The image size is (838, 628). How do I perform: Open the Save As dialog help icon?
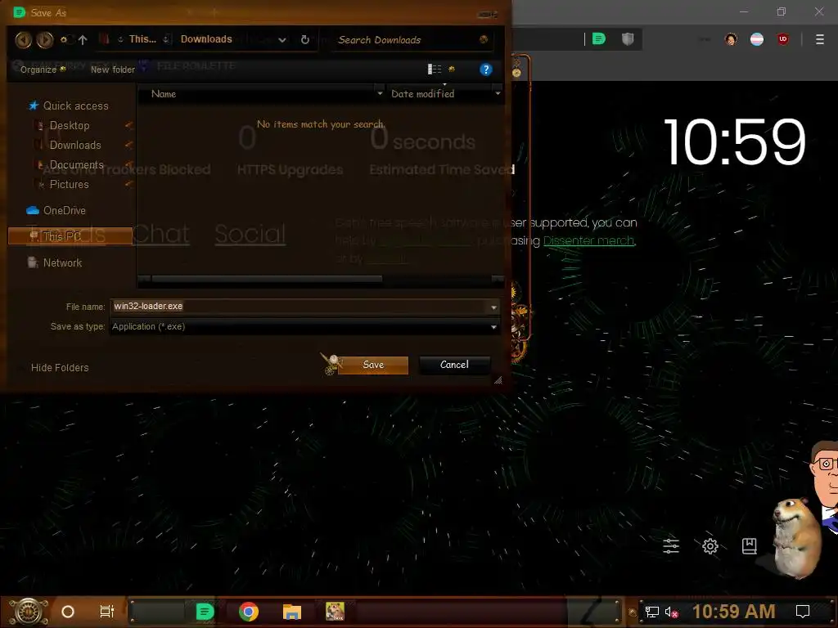coord(485,70)
